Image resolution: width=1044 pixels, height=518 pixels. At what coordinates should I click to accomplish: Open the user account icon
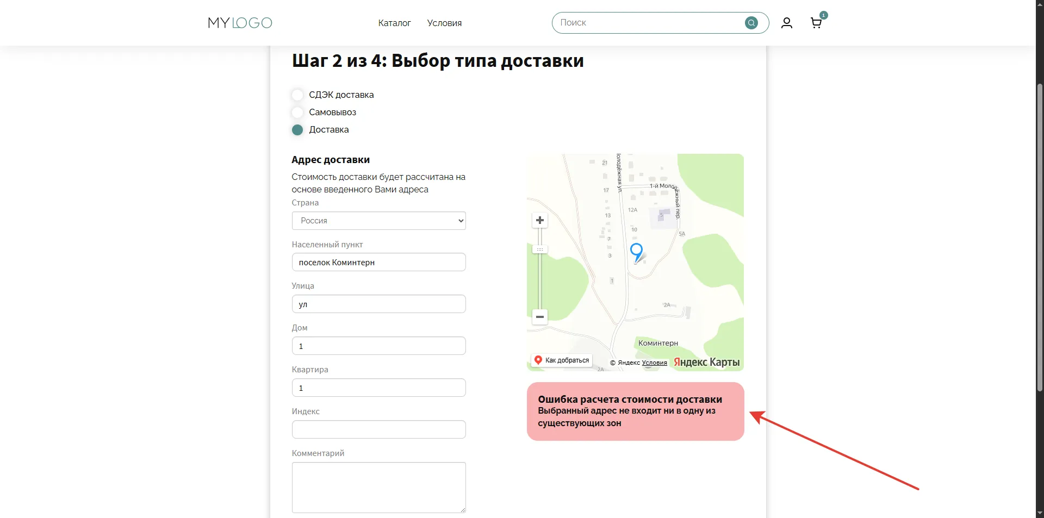click(x=786, y=23)
